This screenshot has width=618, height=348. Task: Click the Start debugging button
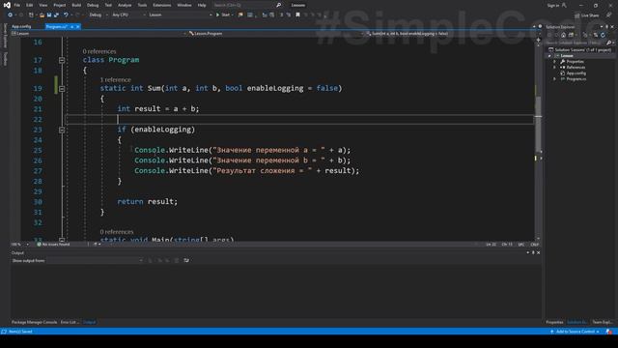point(223,15)
